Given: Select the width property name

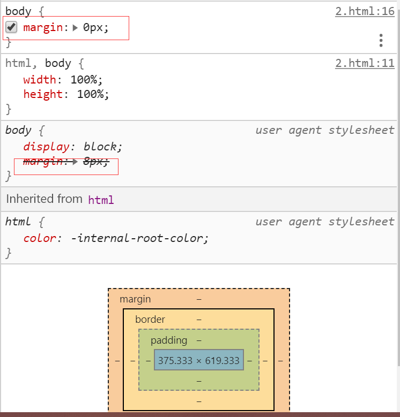Looking at the screenshot, I should click(x=40, y=80).
